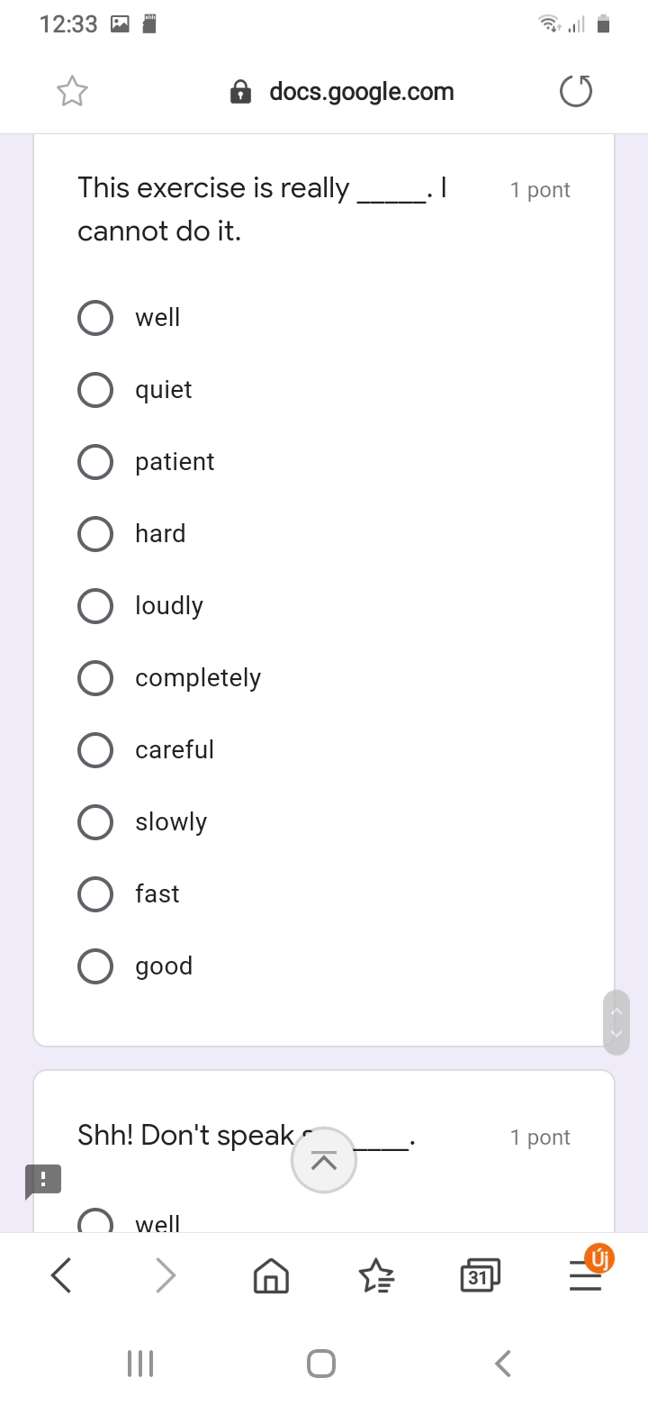Tap the browser back arrow
Screen dimensions: 648x1405
coord(61,1275)
